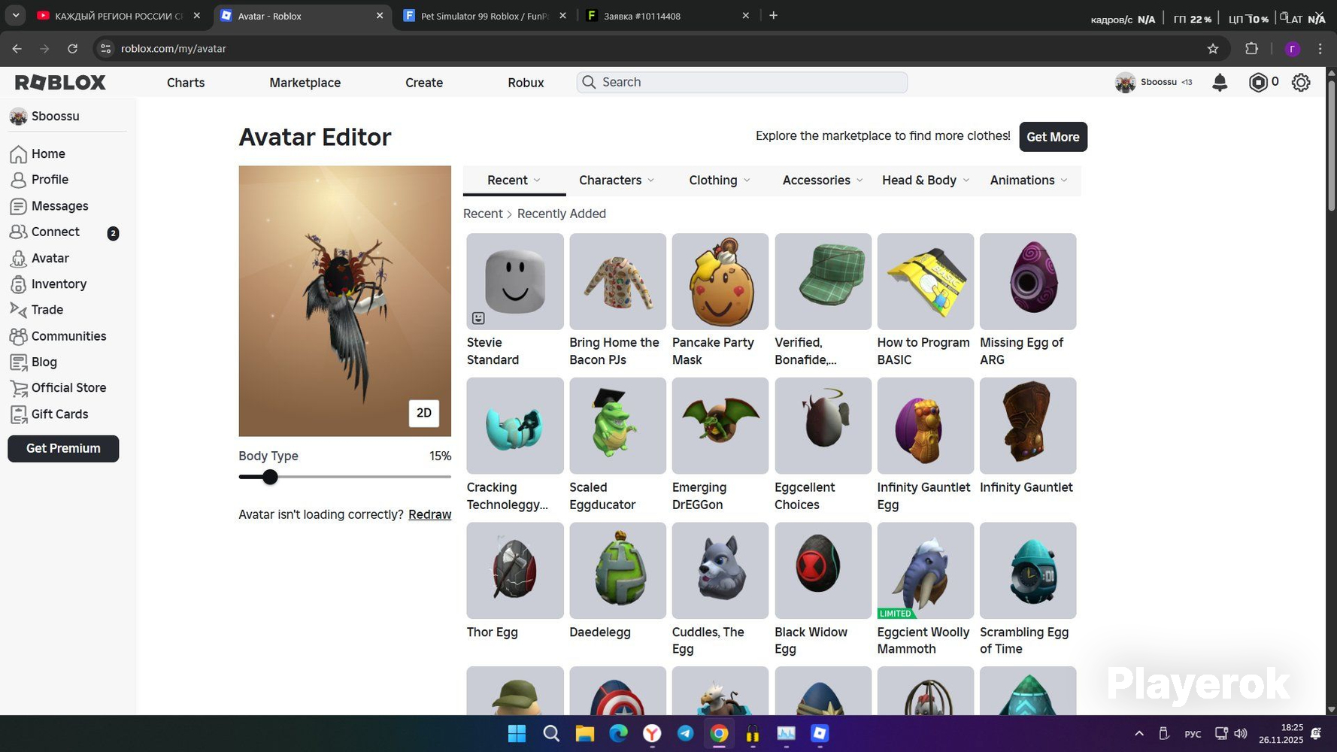Viewport: 1337px width, 752px height.
Task: Open the Avatar sidebar icon
Action: (x=18, y=258)
